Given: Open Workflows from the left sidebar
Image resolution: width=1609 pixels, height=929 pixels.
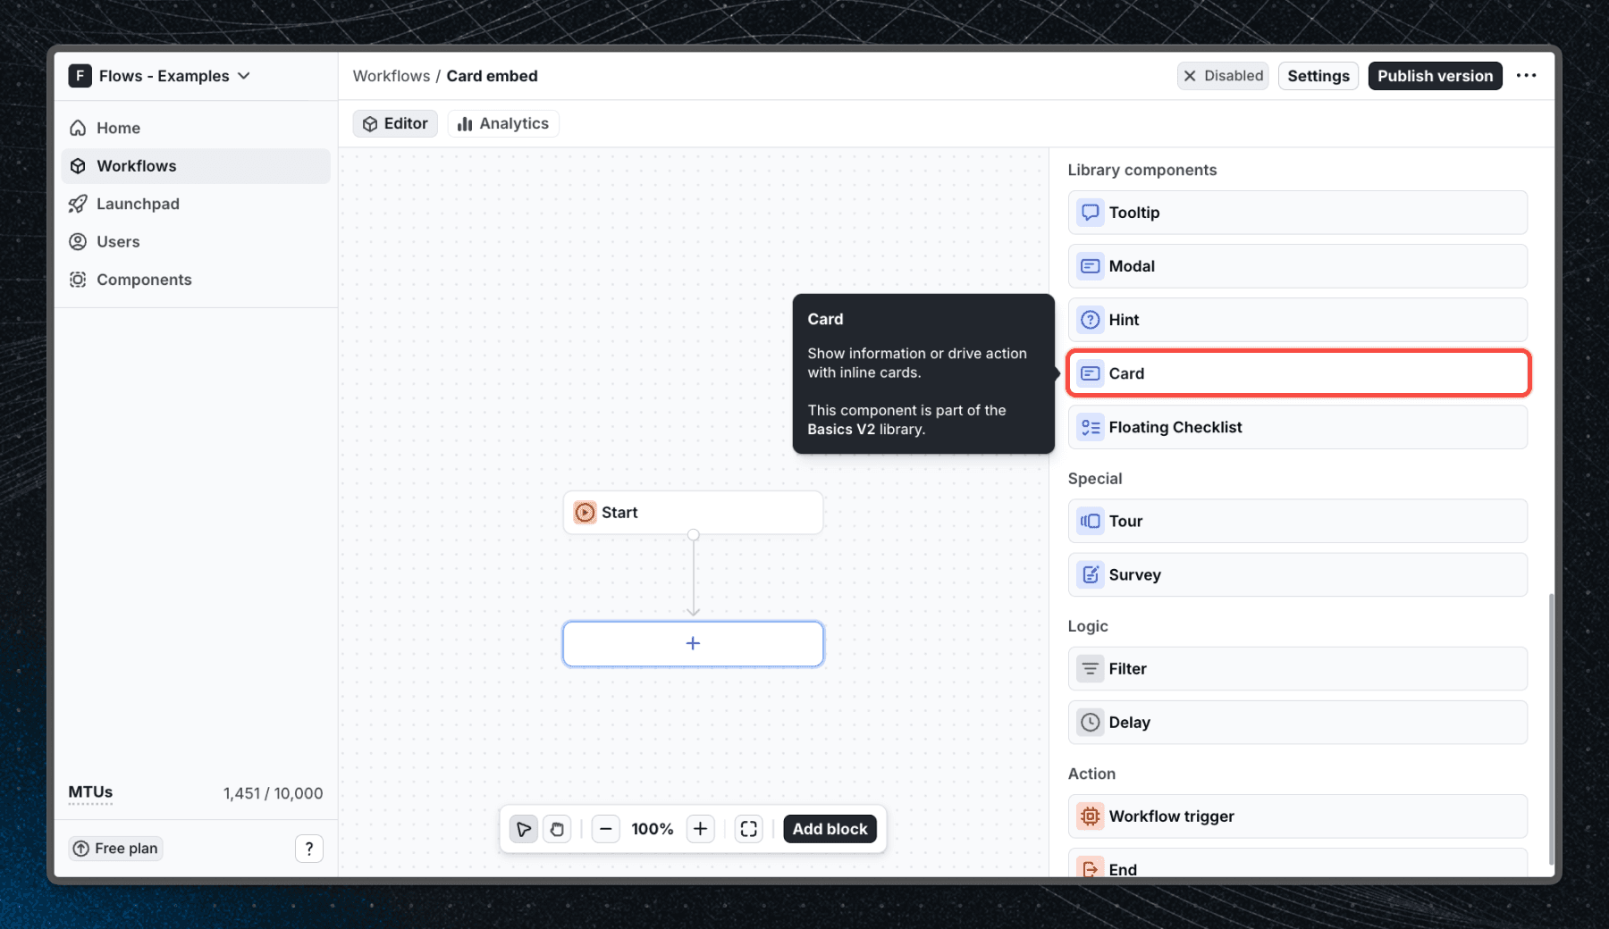Looking at the screenshot, I should (x=136, y=165).
